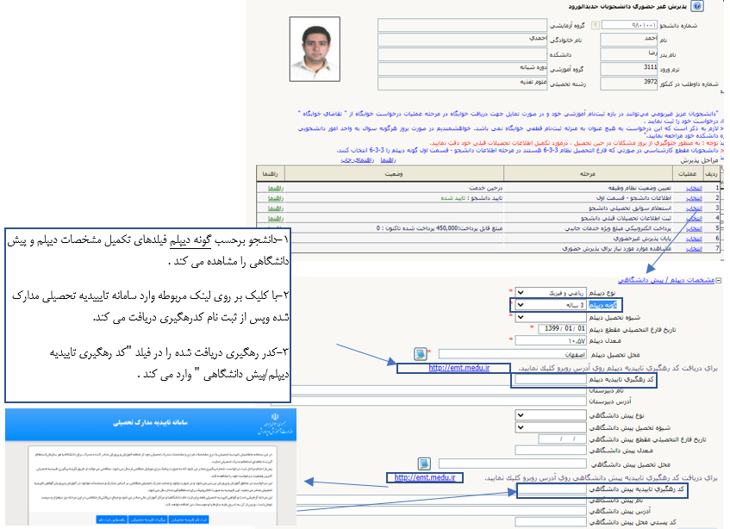Click the محل تحصیل پیش دانشگاهی input field
This screenshot has height=529, width=730.
point(512,464)
